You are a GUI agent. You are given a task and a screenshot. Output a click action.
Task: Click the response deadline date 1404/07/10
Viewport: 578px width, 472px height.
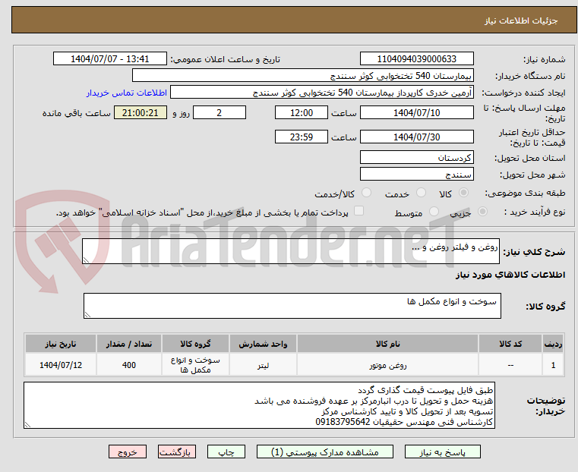point(416,112)
